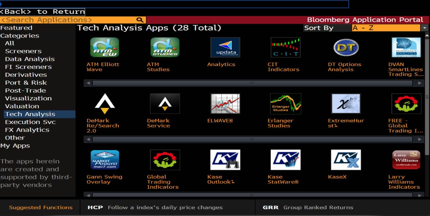Launch the ExtremeHurst app icon
Screen dimensions: 430x216
point(346,104)
